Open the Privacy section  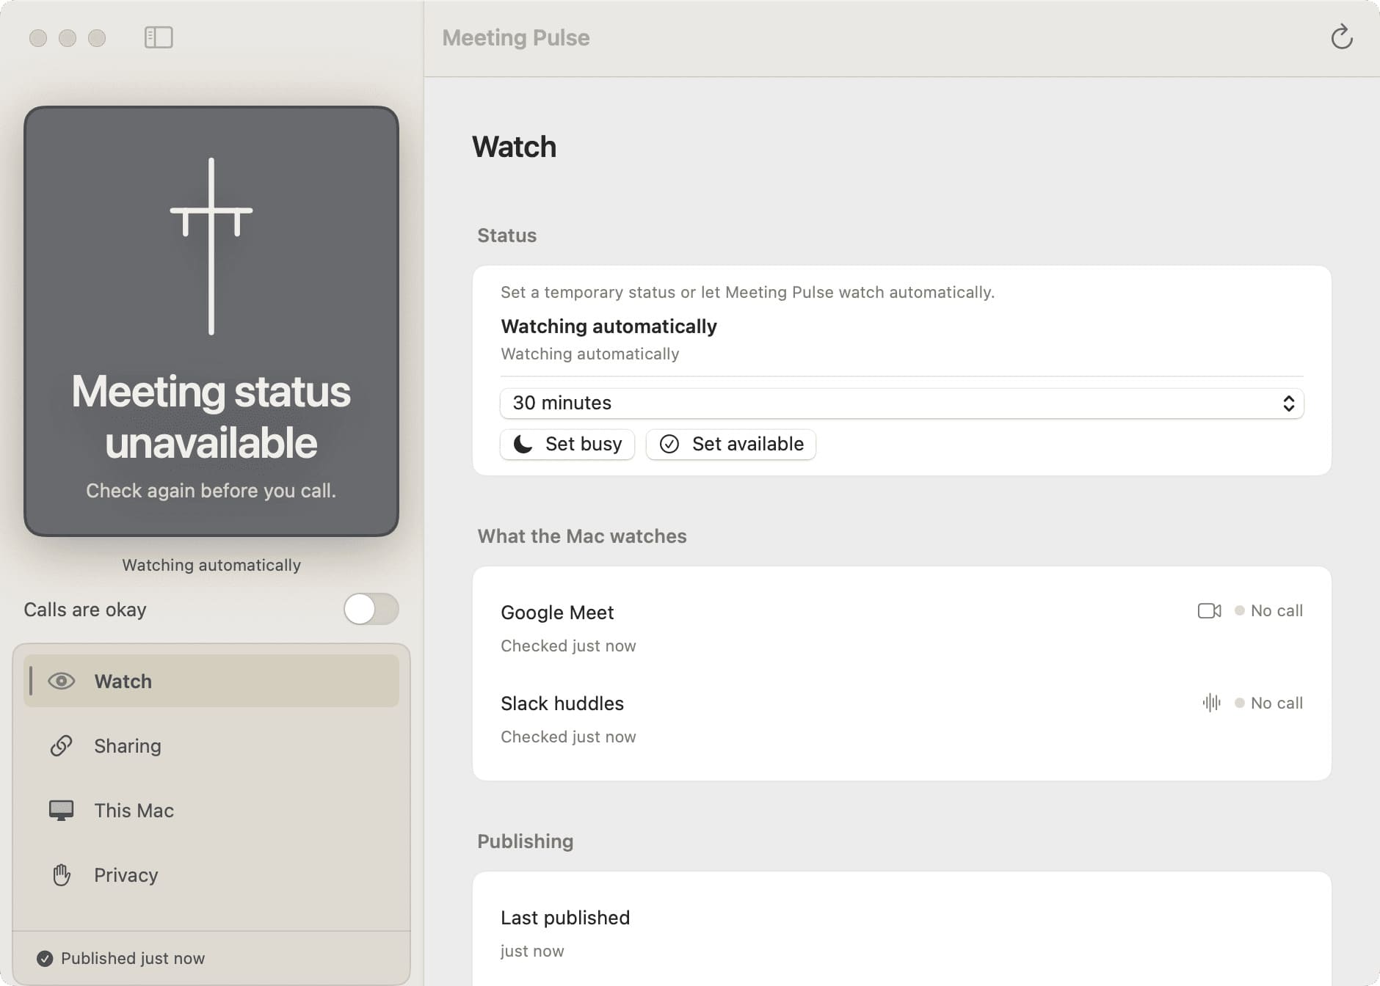click(211, 874)
